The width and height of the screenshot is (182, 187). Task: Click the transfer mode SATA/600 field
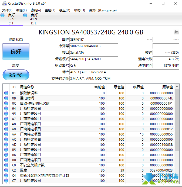[x=93, y=59]
